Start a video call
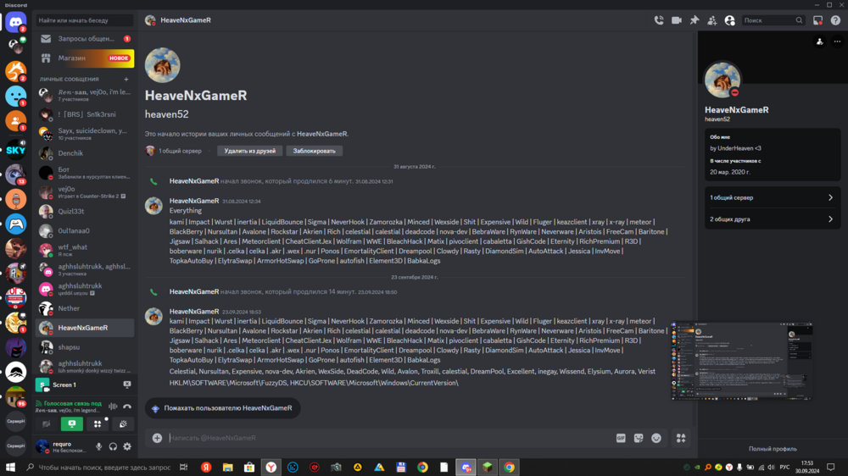848x476 pixels. point(677,20)
